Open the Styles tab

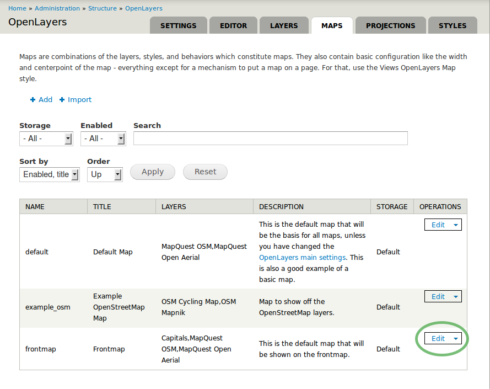453,25
